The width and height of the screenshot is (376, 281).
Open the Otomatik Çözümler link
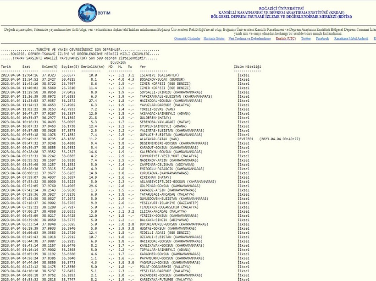(x=187, y=39)
